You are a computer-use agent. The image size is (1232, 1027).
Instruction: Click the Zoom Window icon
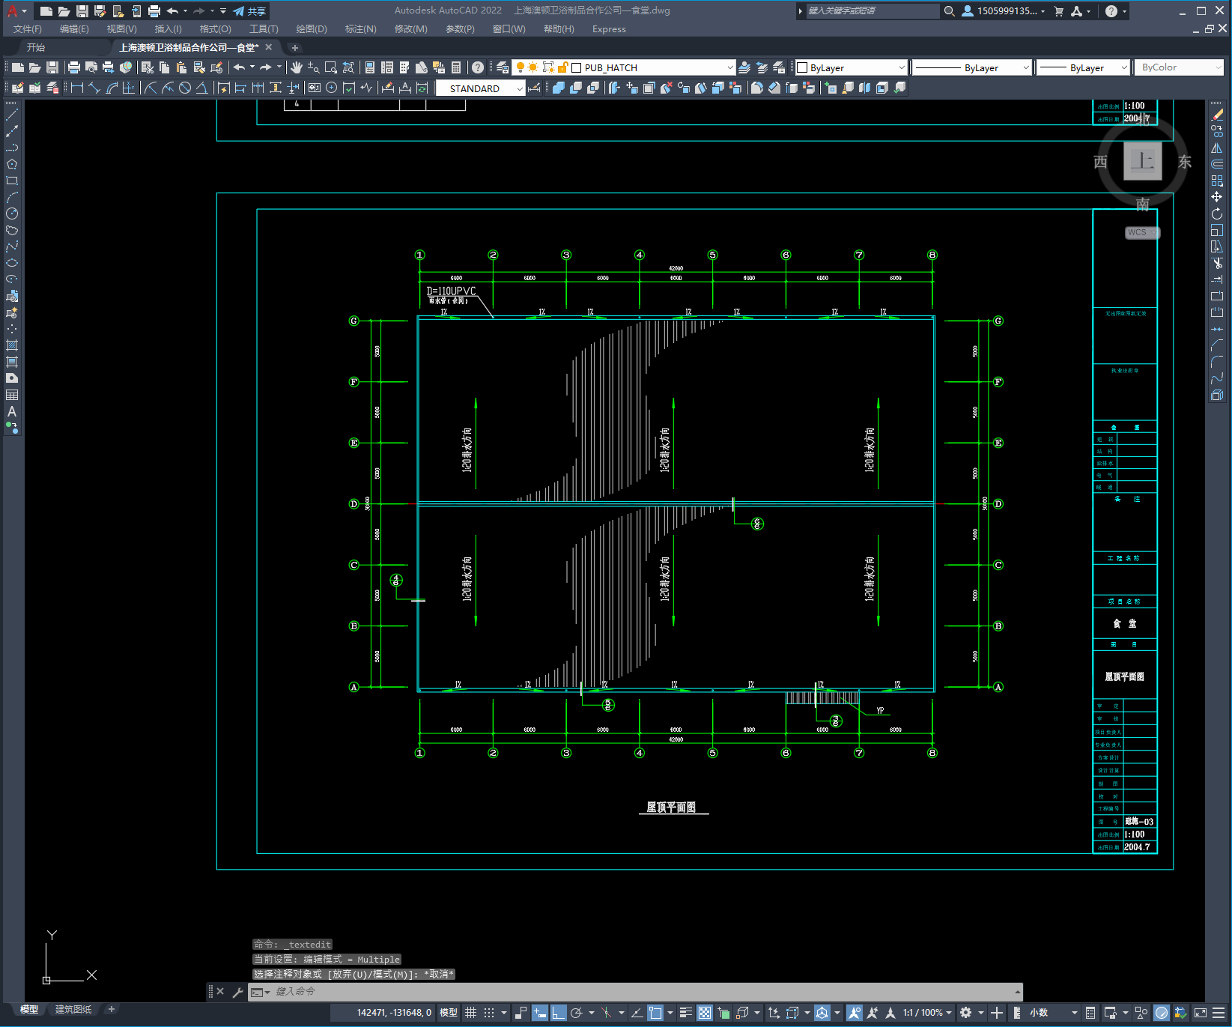(331, 67)
